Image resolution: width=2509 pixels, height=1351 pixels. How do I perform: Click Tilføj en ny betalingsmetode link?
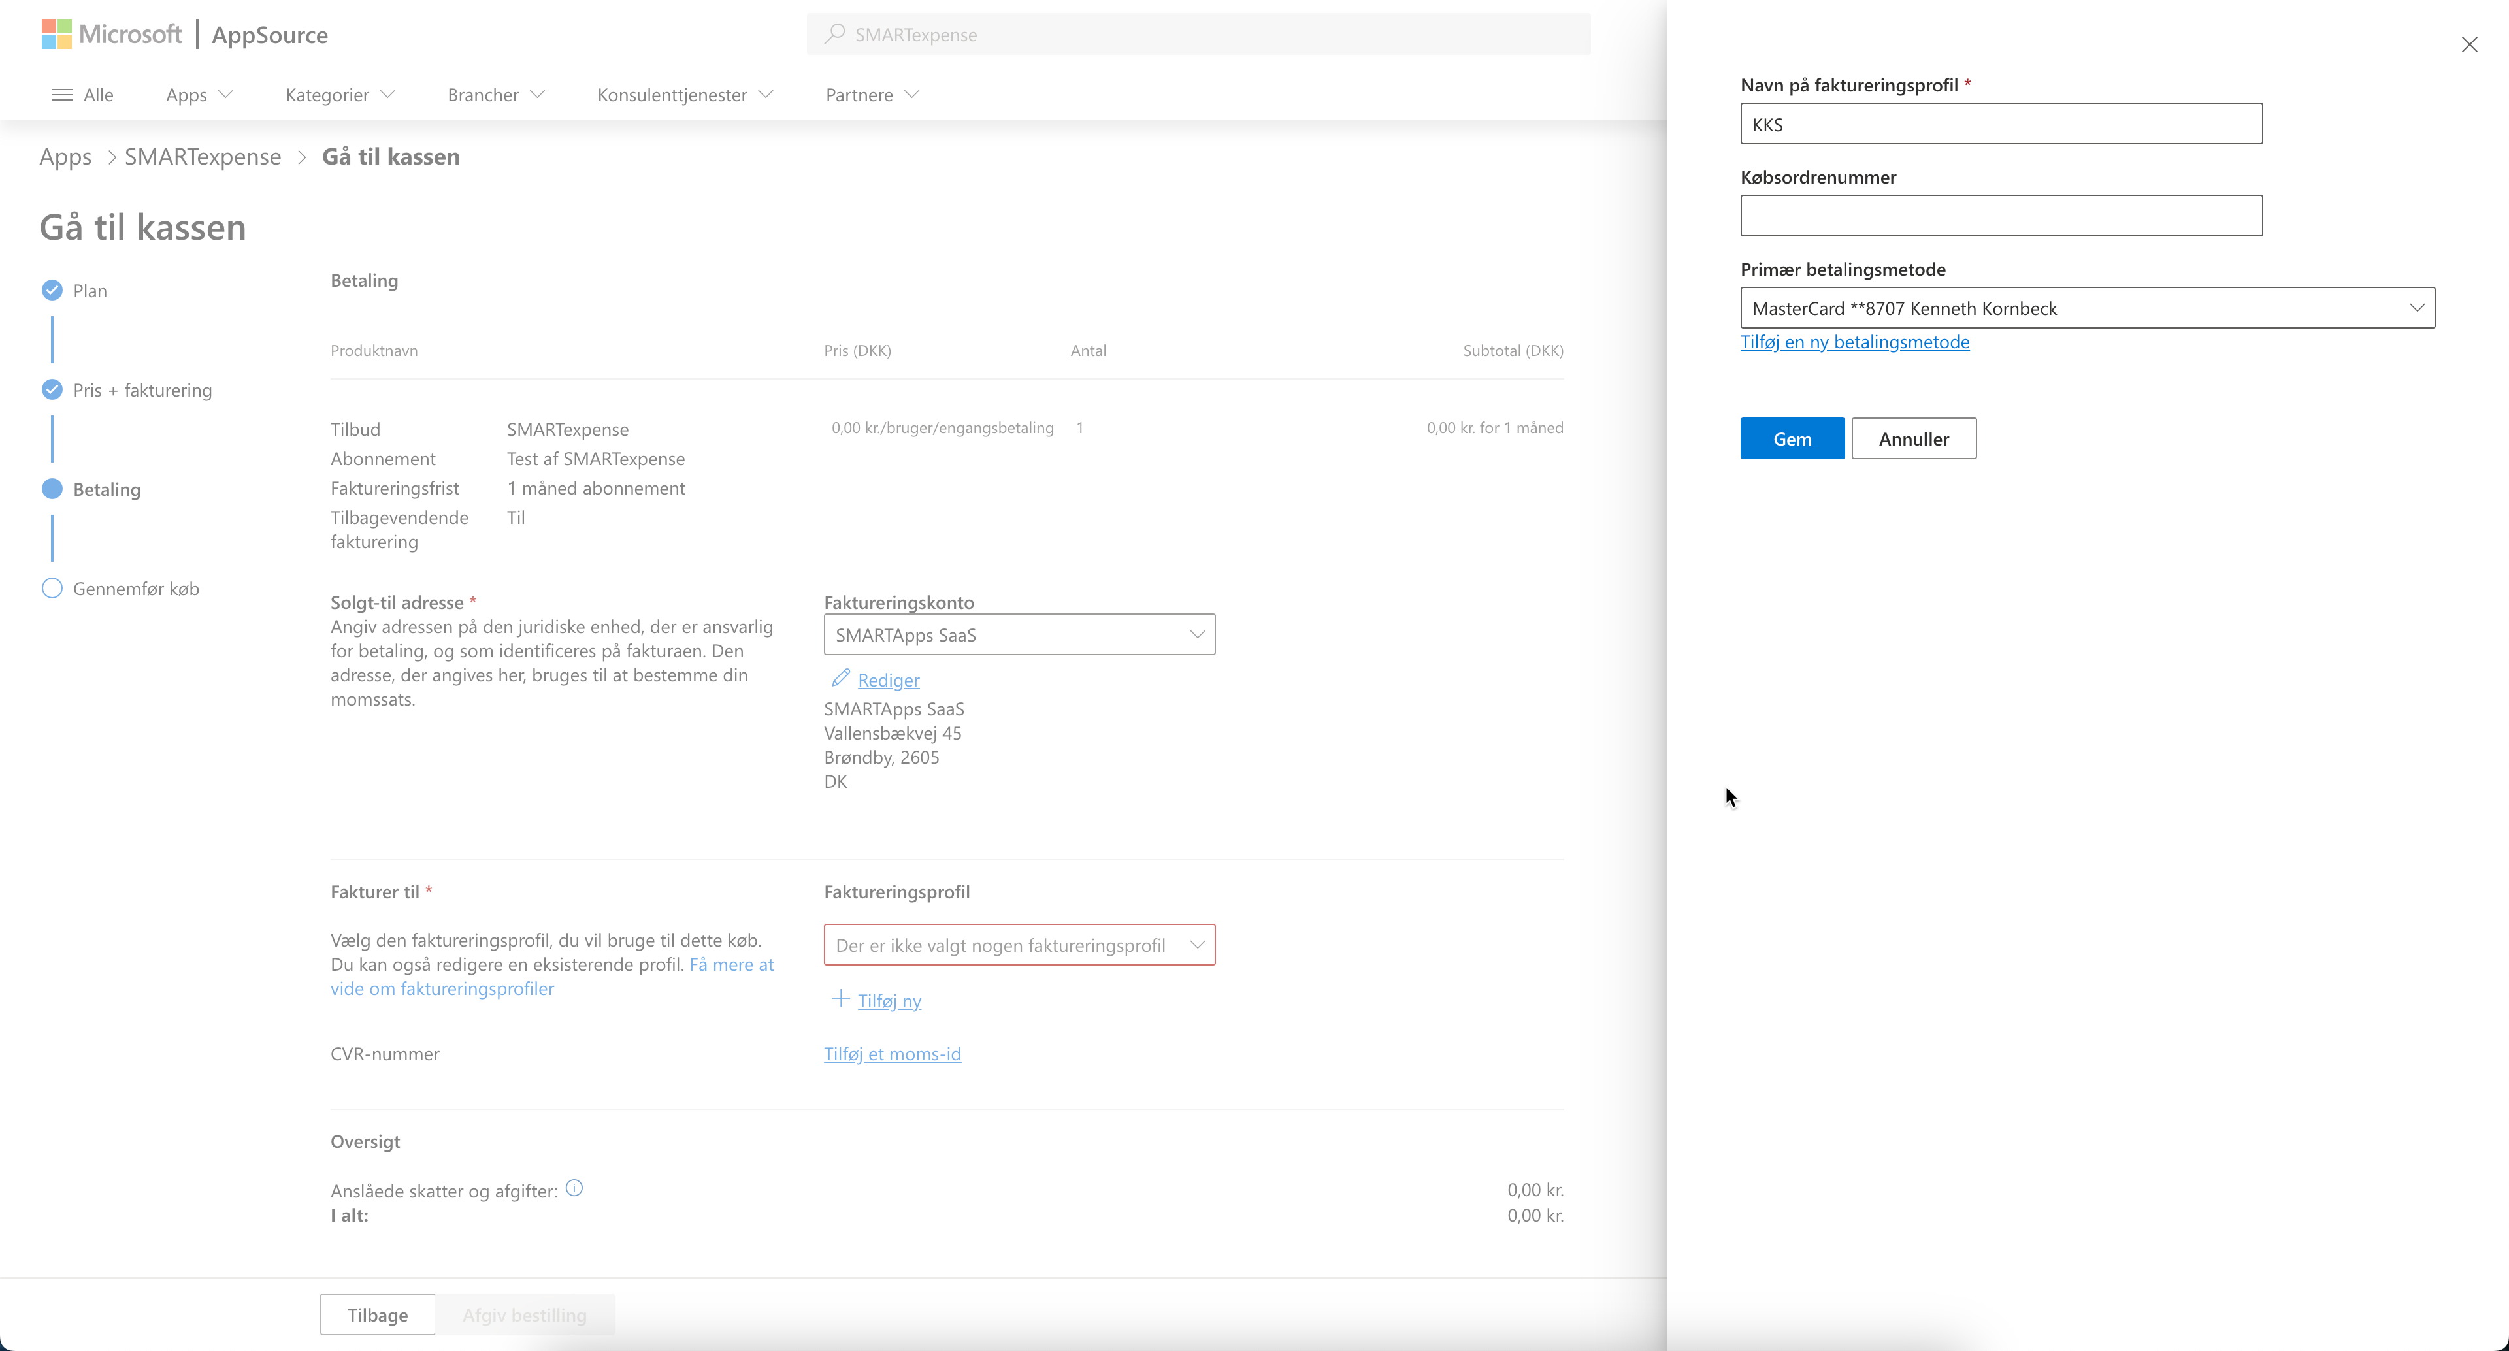tap(1854, 342)
